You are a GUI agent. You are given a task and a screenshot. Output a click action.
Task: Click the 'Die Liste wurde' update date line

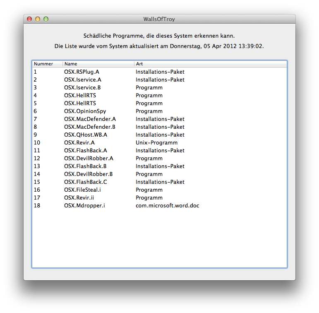click(159, 46)
